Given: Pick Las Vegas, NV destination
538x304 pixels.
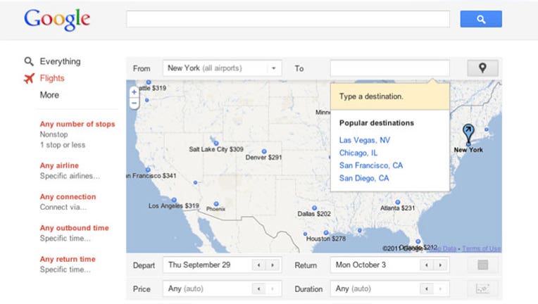Looking at the screenshot, I should [365, 140].
